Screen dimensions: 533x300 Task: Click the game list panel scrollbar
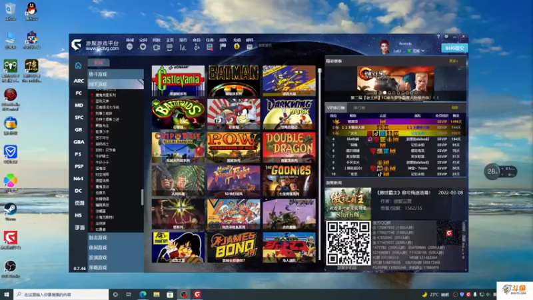142,197
